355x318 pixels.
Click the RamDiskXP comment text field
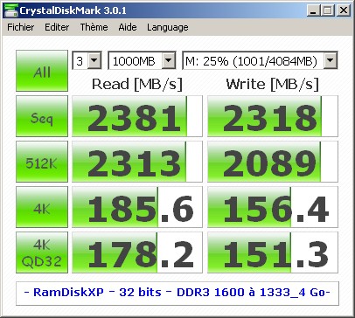pyautogui.click(x=177, y=293)
